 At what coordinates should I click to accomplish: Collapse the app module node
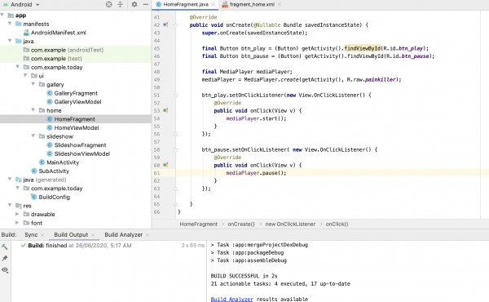(x=2, y=15)
